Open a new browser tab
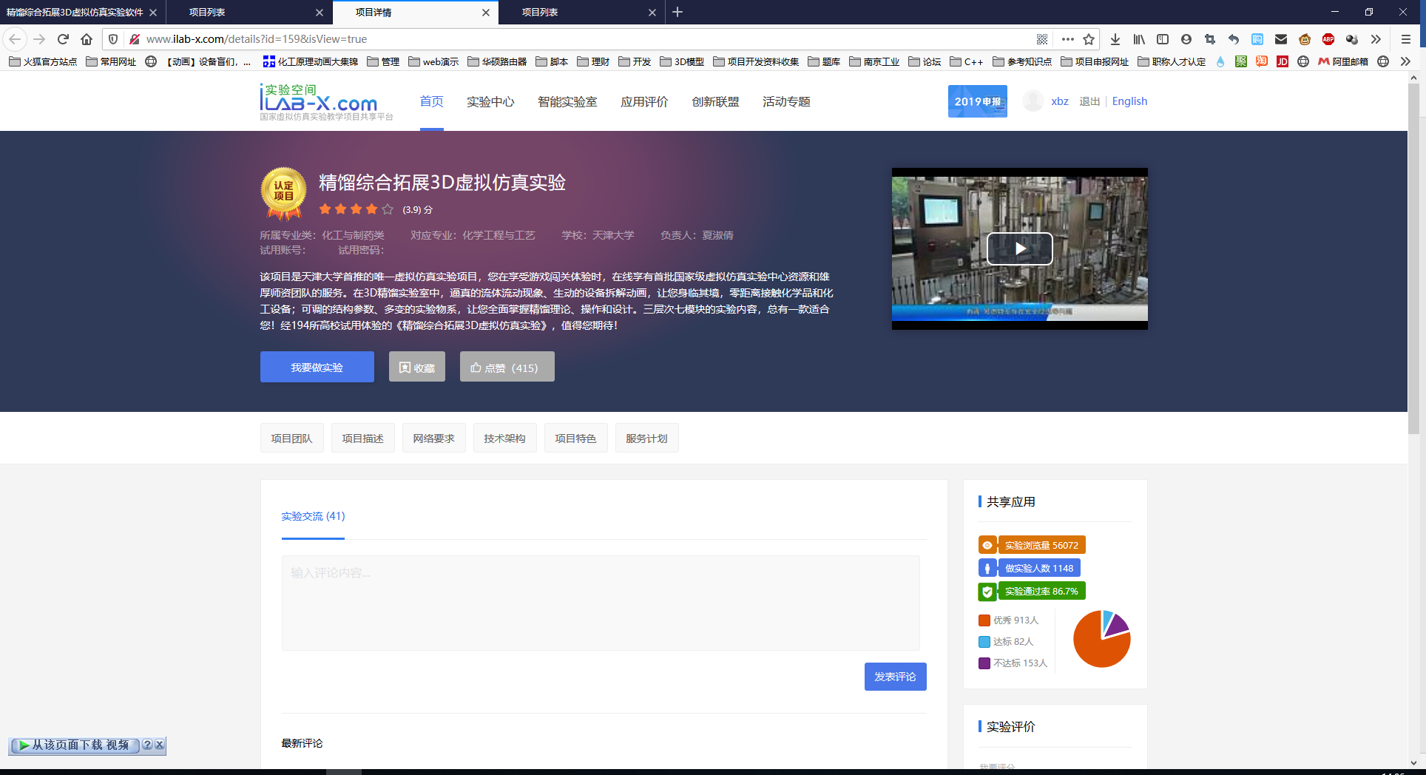This screenshot has height=775, width=1426. [677, 12]
